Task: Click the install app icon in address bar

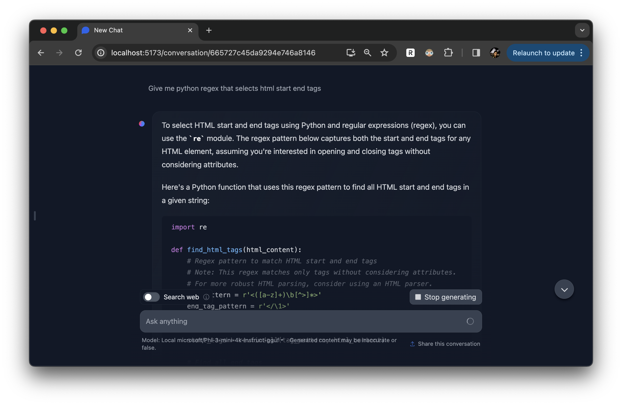Action: 350,53
